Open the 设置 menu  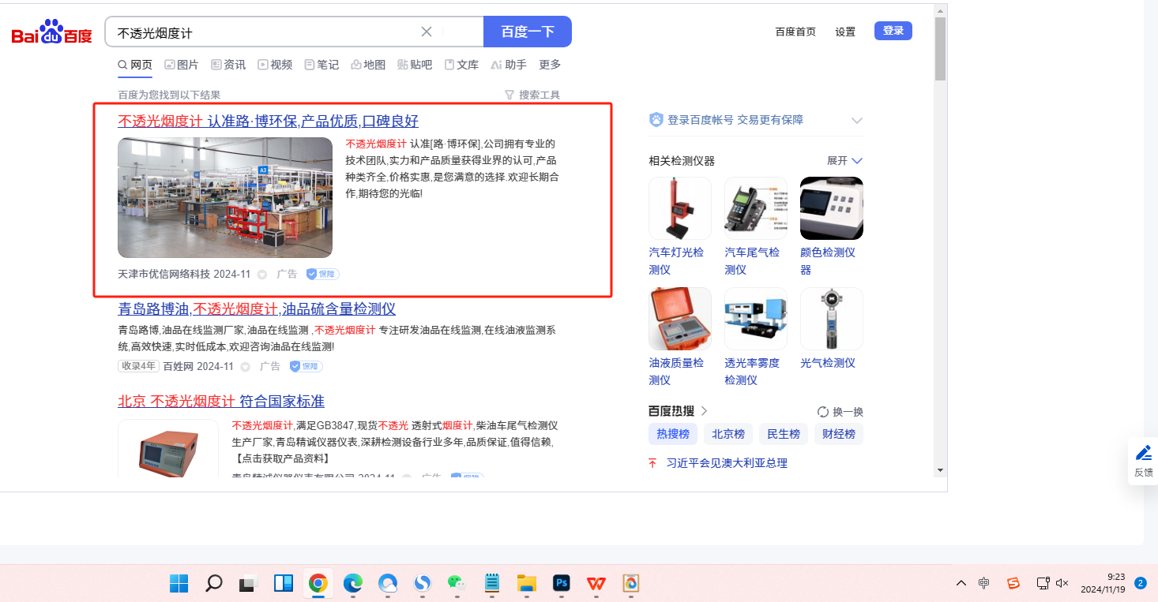(845, 32)
